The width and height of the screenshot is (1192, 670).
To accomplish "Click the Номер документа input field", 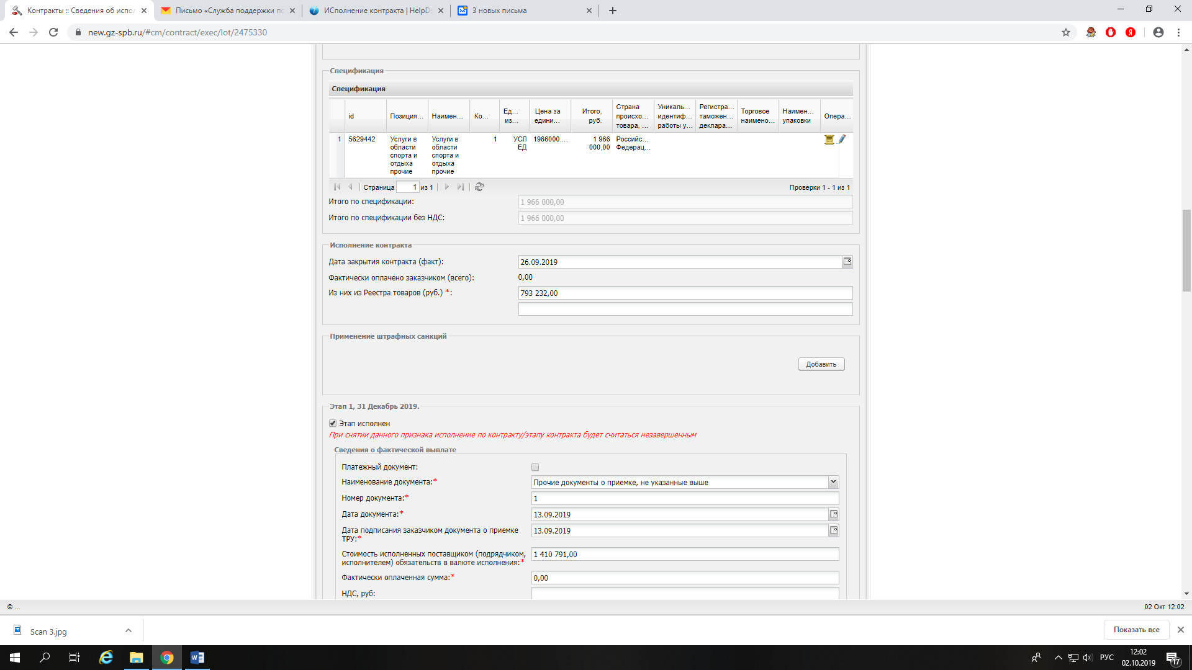I will pyautogui.click(x=685, y=498).
